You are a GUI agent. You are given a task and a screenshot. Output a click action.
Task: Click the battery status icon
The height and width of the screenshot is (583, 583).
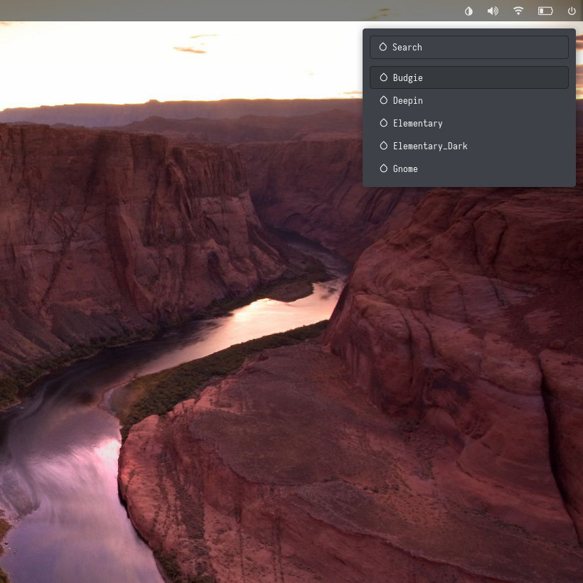(545, 11)
